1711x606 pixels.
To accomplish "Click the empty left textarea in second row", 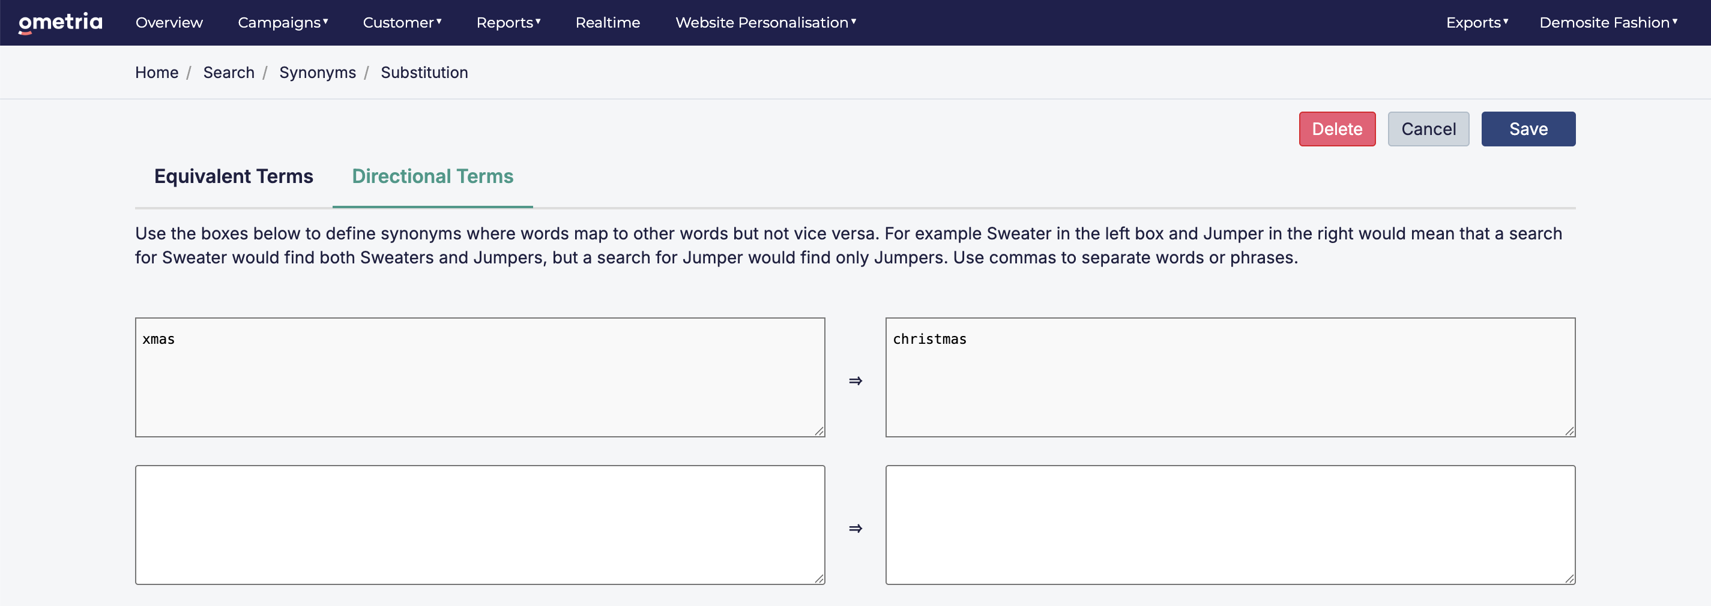I will coord(480,524).
